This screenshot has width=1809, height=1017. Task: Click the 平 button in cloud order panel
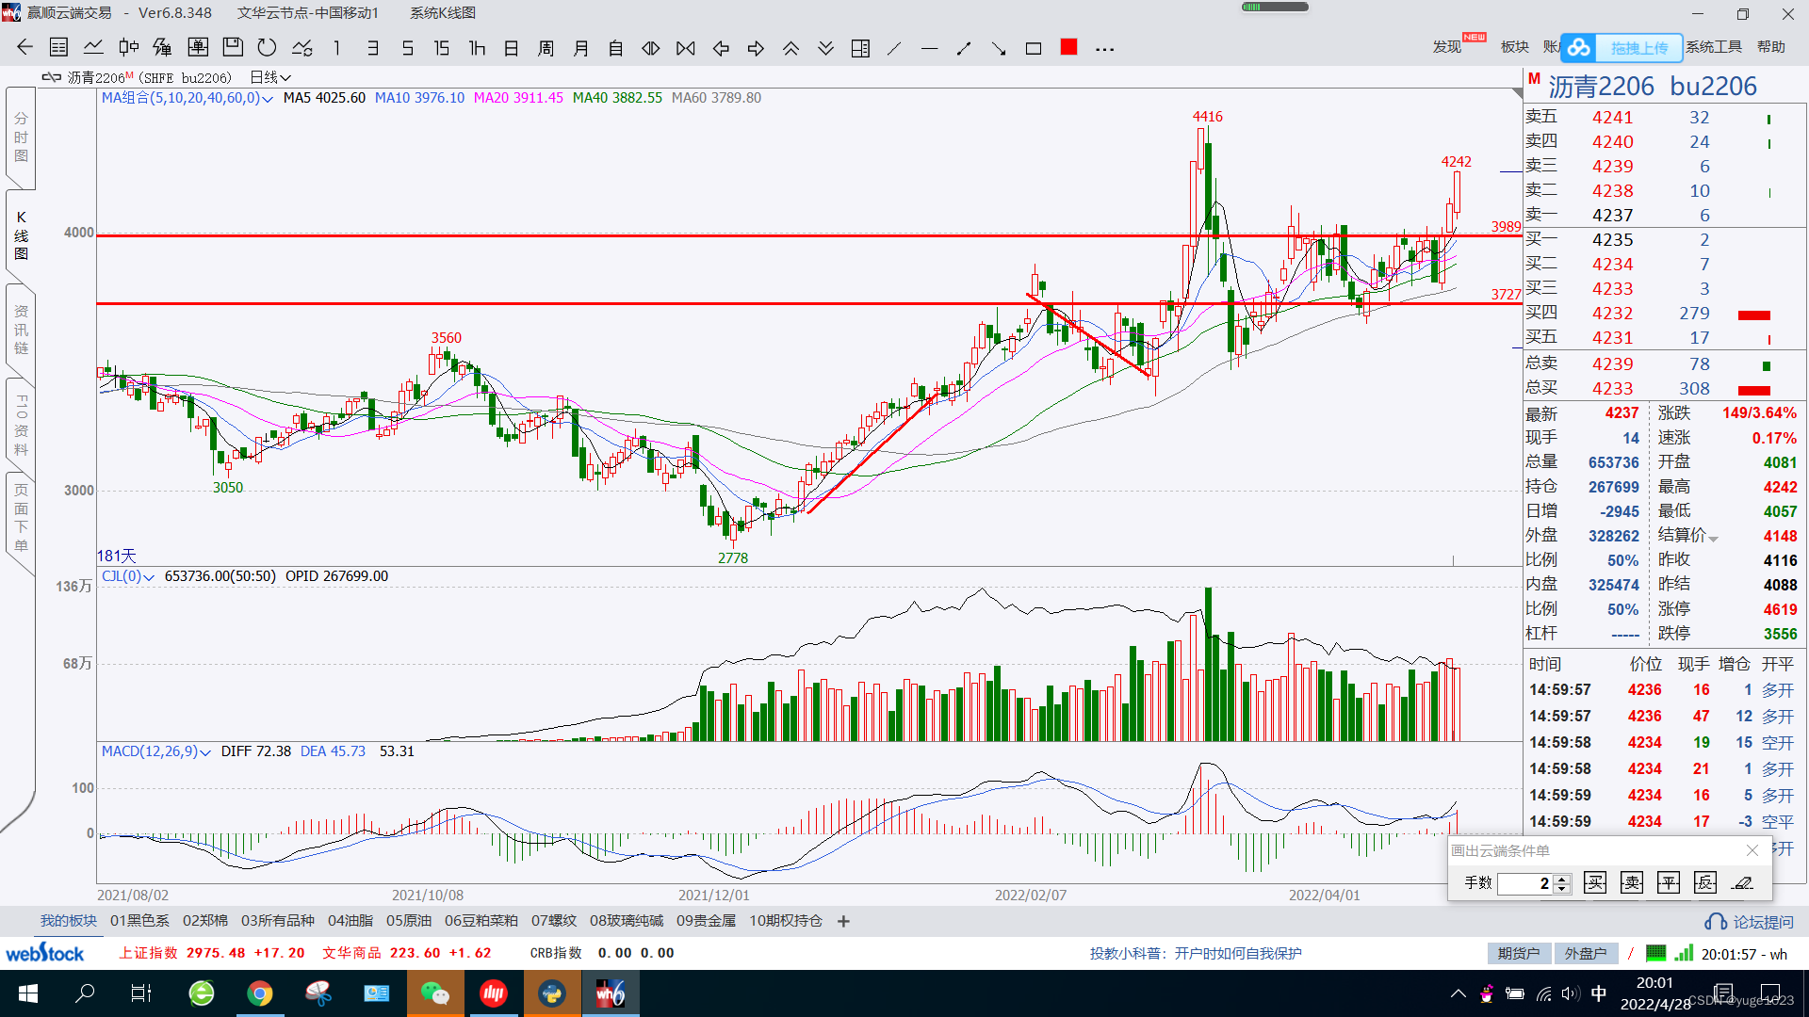[x=1669, y=882]
